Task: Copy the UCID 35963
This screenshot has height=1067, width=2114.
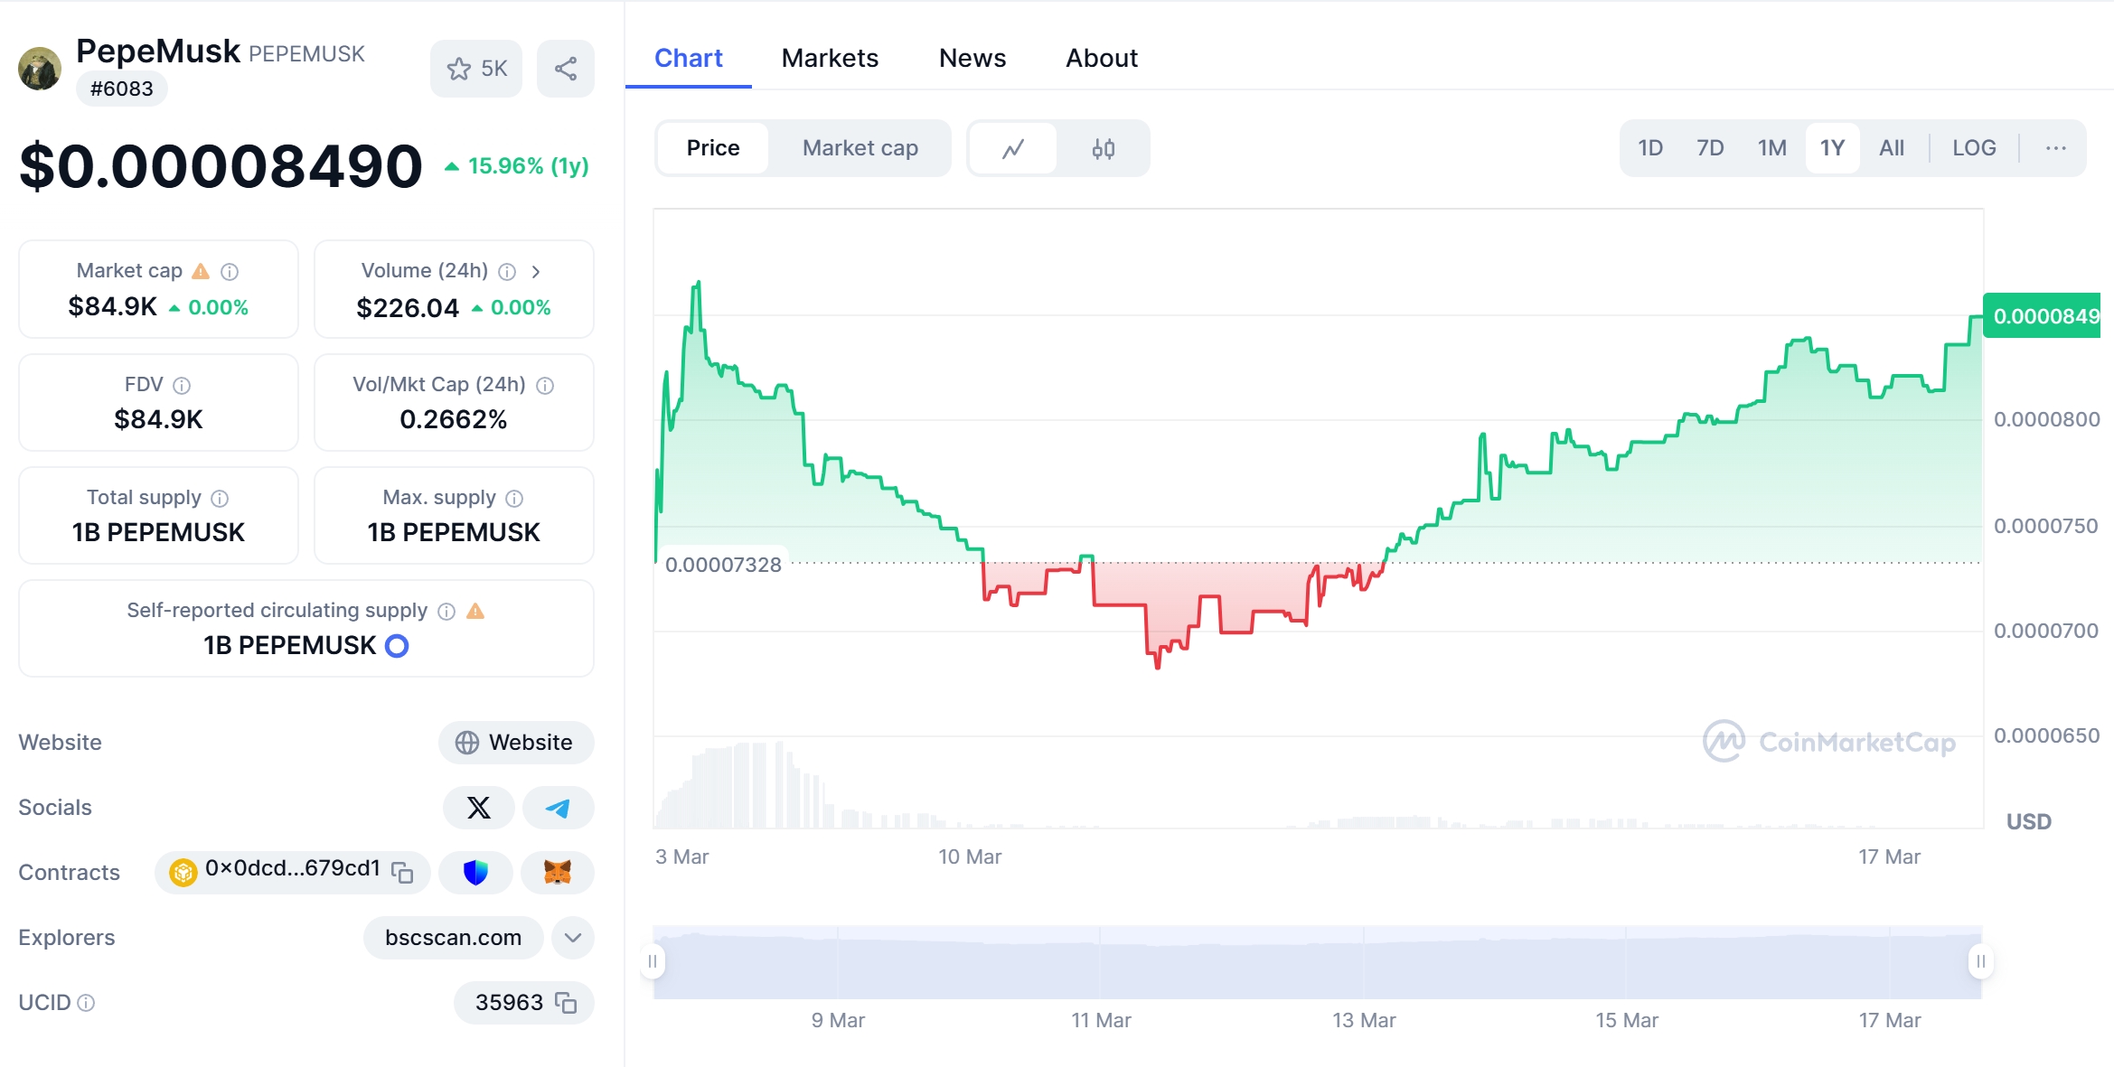Action: click(566, 1003)
